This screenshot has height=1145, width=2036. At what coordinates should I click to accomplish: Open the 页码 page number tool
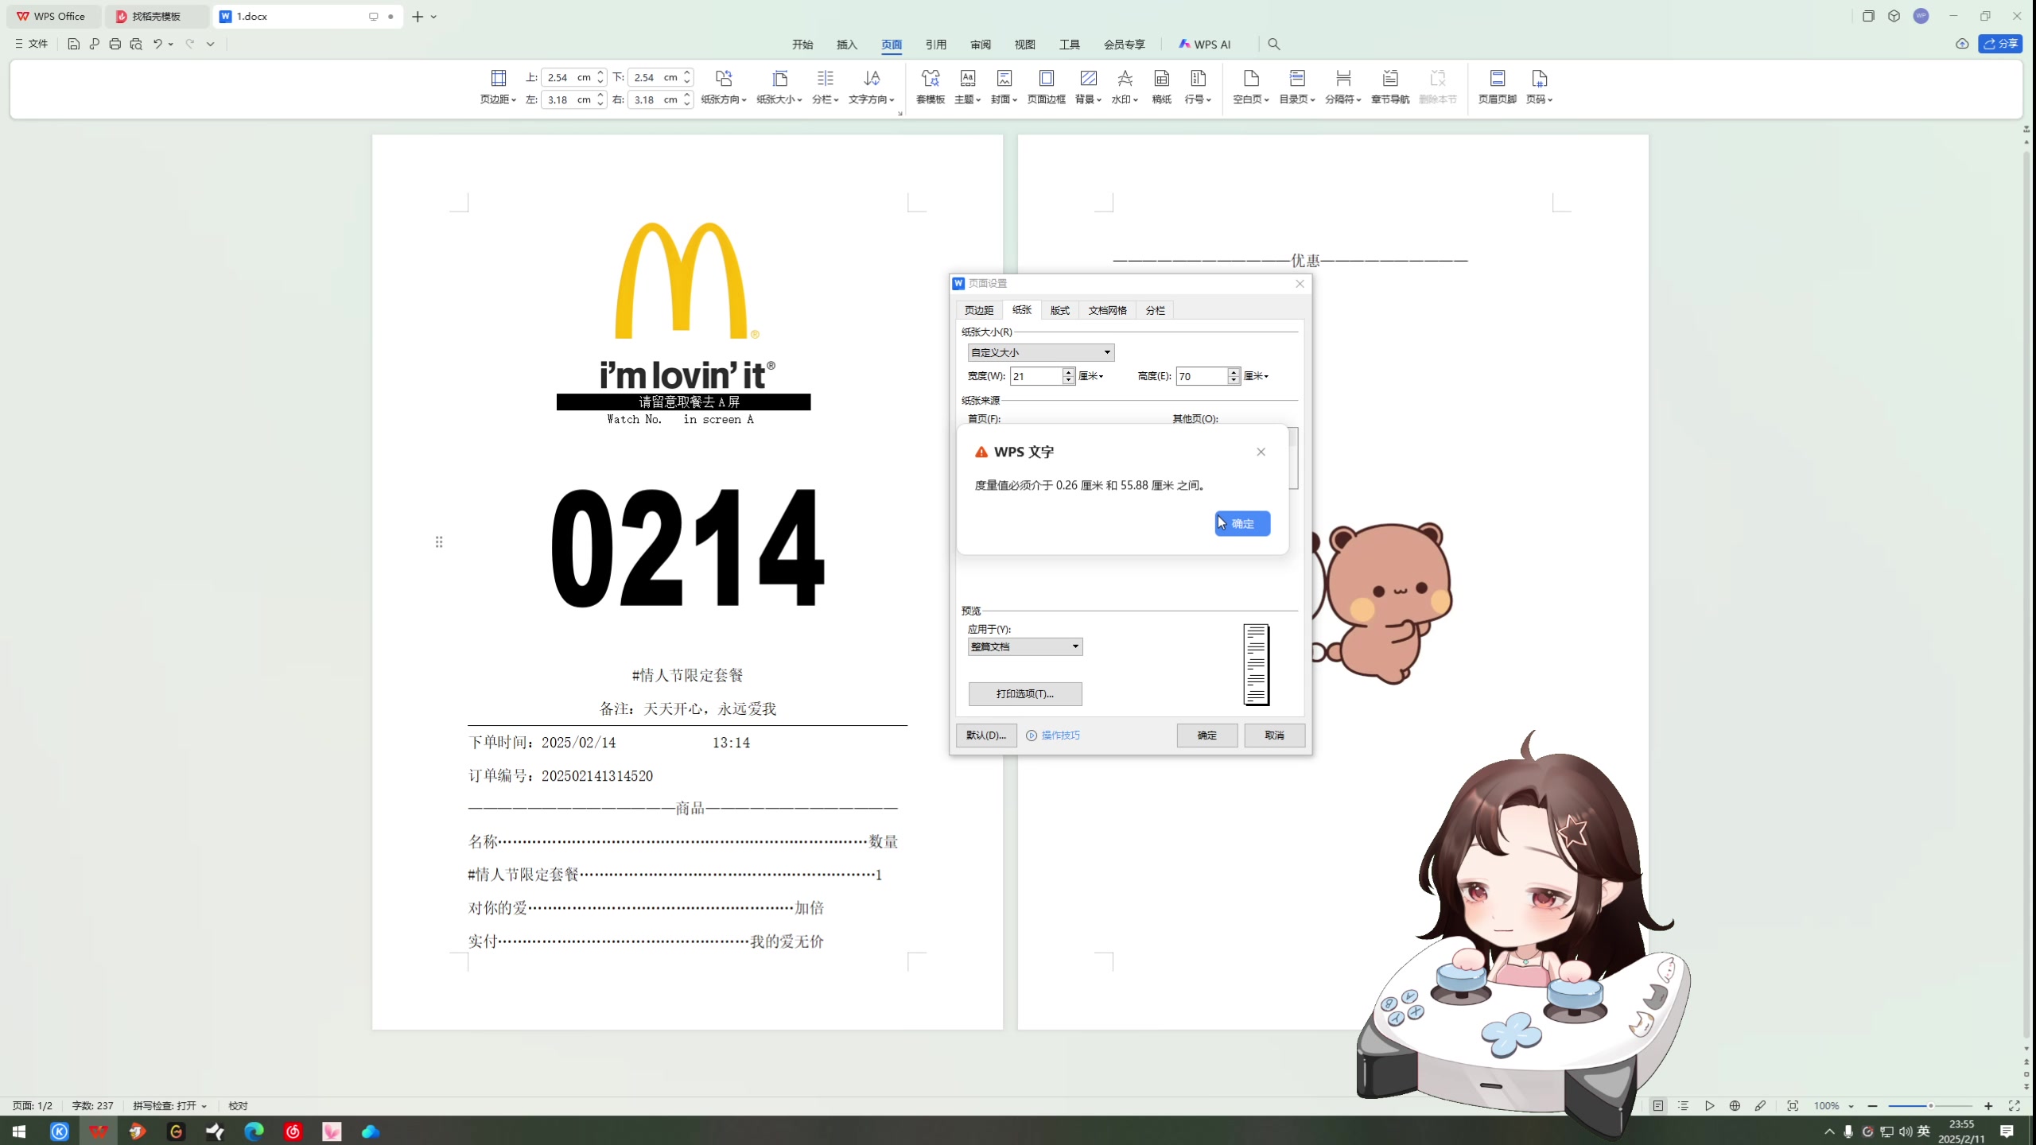[1539, 87]
